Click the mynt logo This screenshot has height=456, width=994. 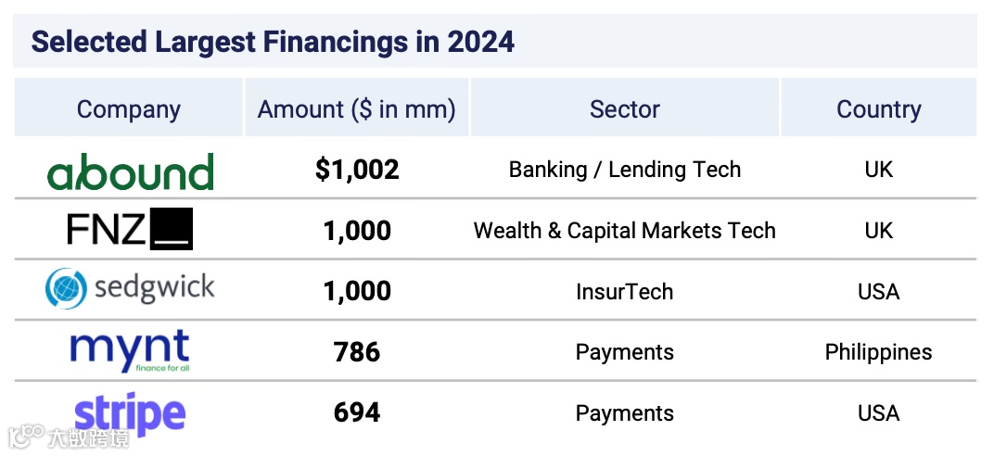[130, 350]
